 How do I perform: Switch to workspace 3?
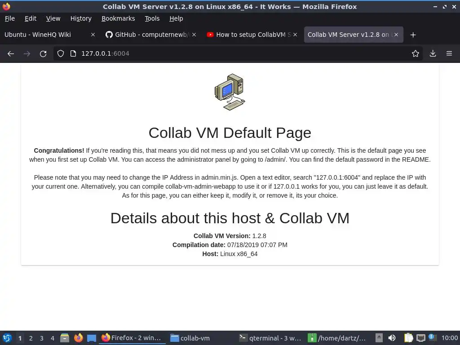pyautogui.click(x=42, y=338)
